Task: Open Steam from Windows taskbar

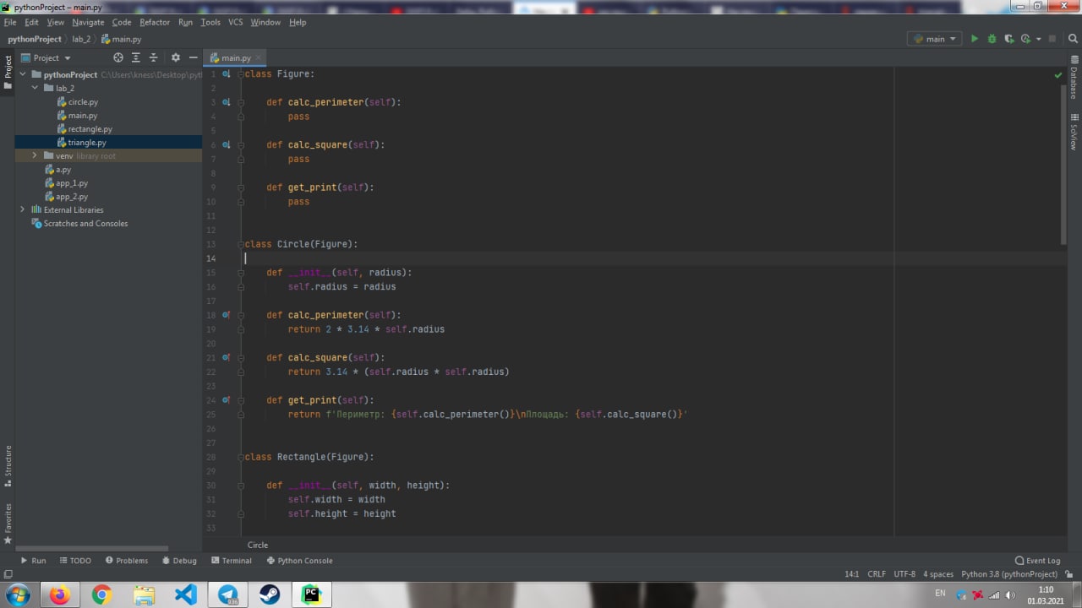Action: tap(270, 594)
